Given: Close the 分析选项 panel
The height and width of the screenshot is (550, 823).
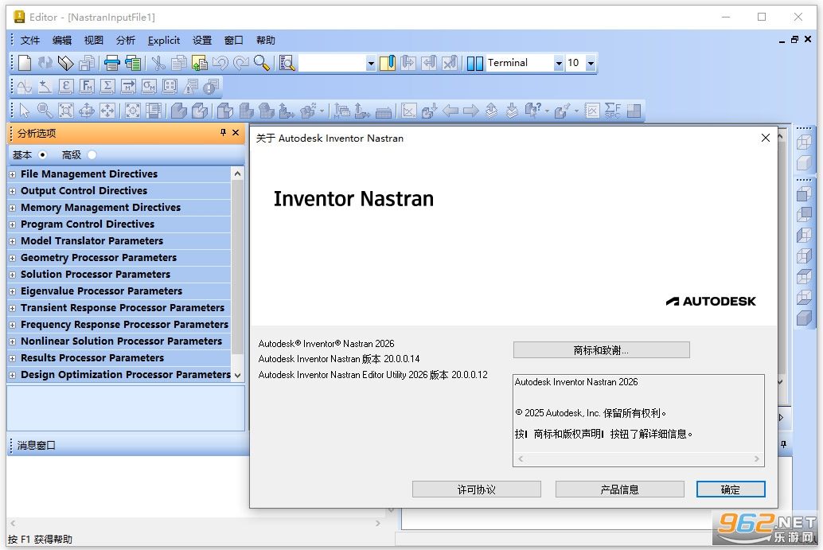Looking at the screenshot, I should [x=236, y=133].
